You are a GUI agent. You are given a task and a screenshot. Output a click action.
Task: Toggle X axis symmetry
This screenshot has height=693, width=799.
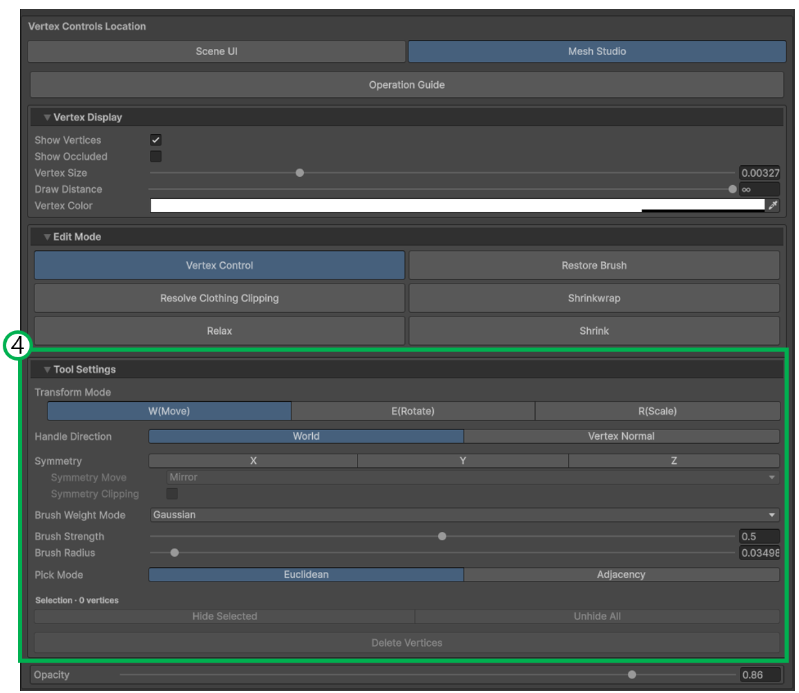point(253,461)
